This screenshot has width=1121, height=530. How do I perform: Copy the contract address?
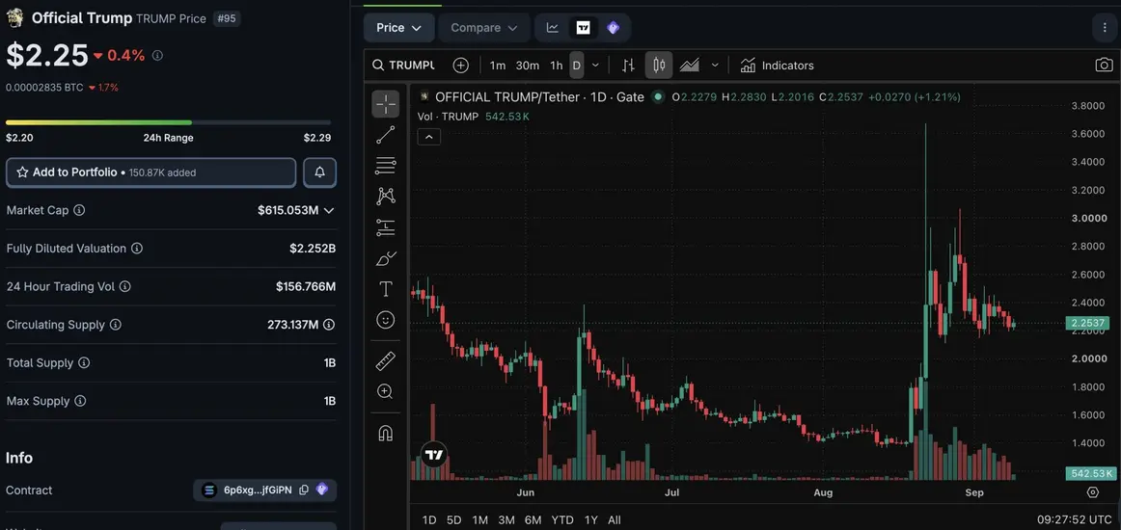tap(304, 490)
